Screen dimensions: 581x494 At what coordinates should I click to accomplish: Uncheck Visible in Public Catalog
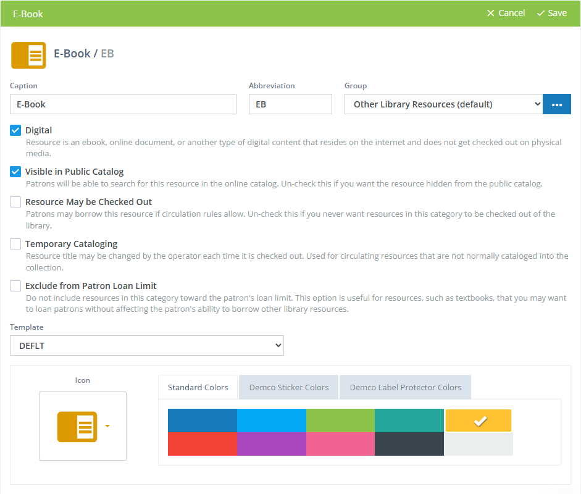(x=15, y=172)
